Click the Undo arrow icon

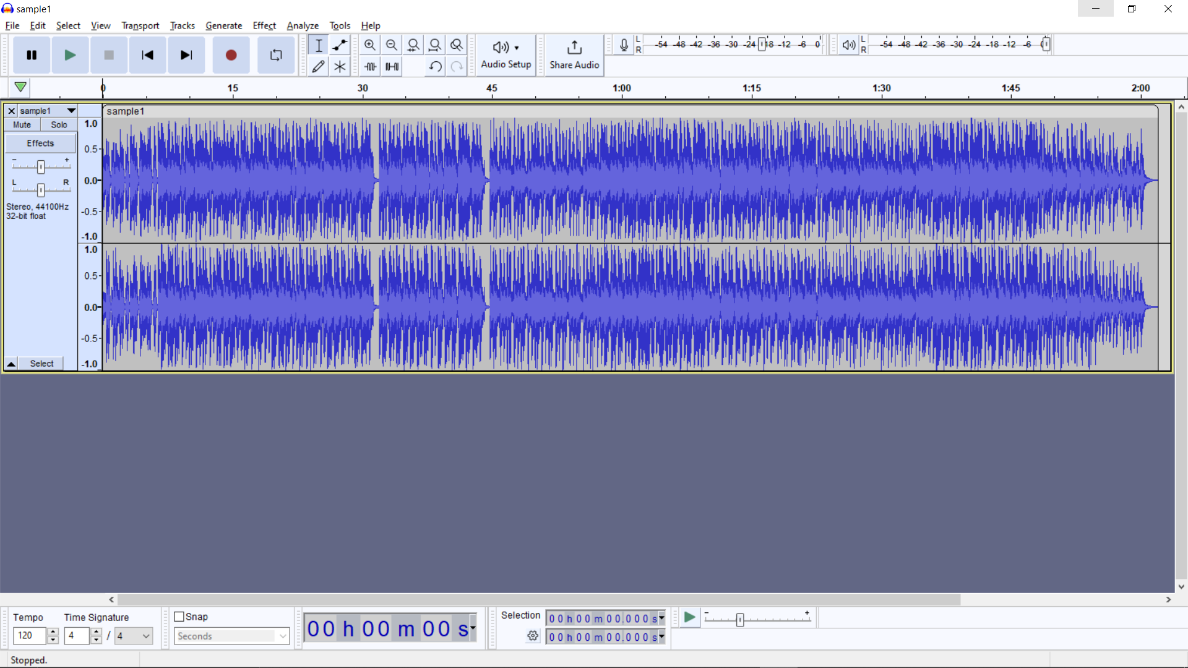click(435, 66)
